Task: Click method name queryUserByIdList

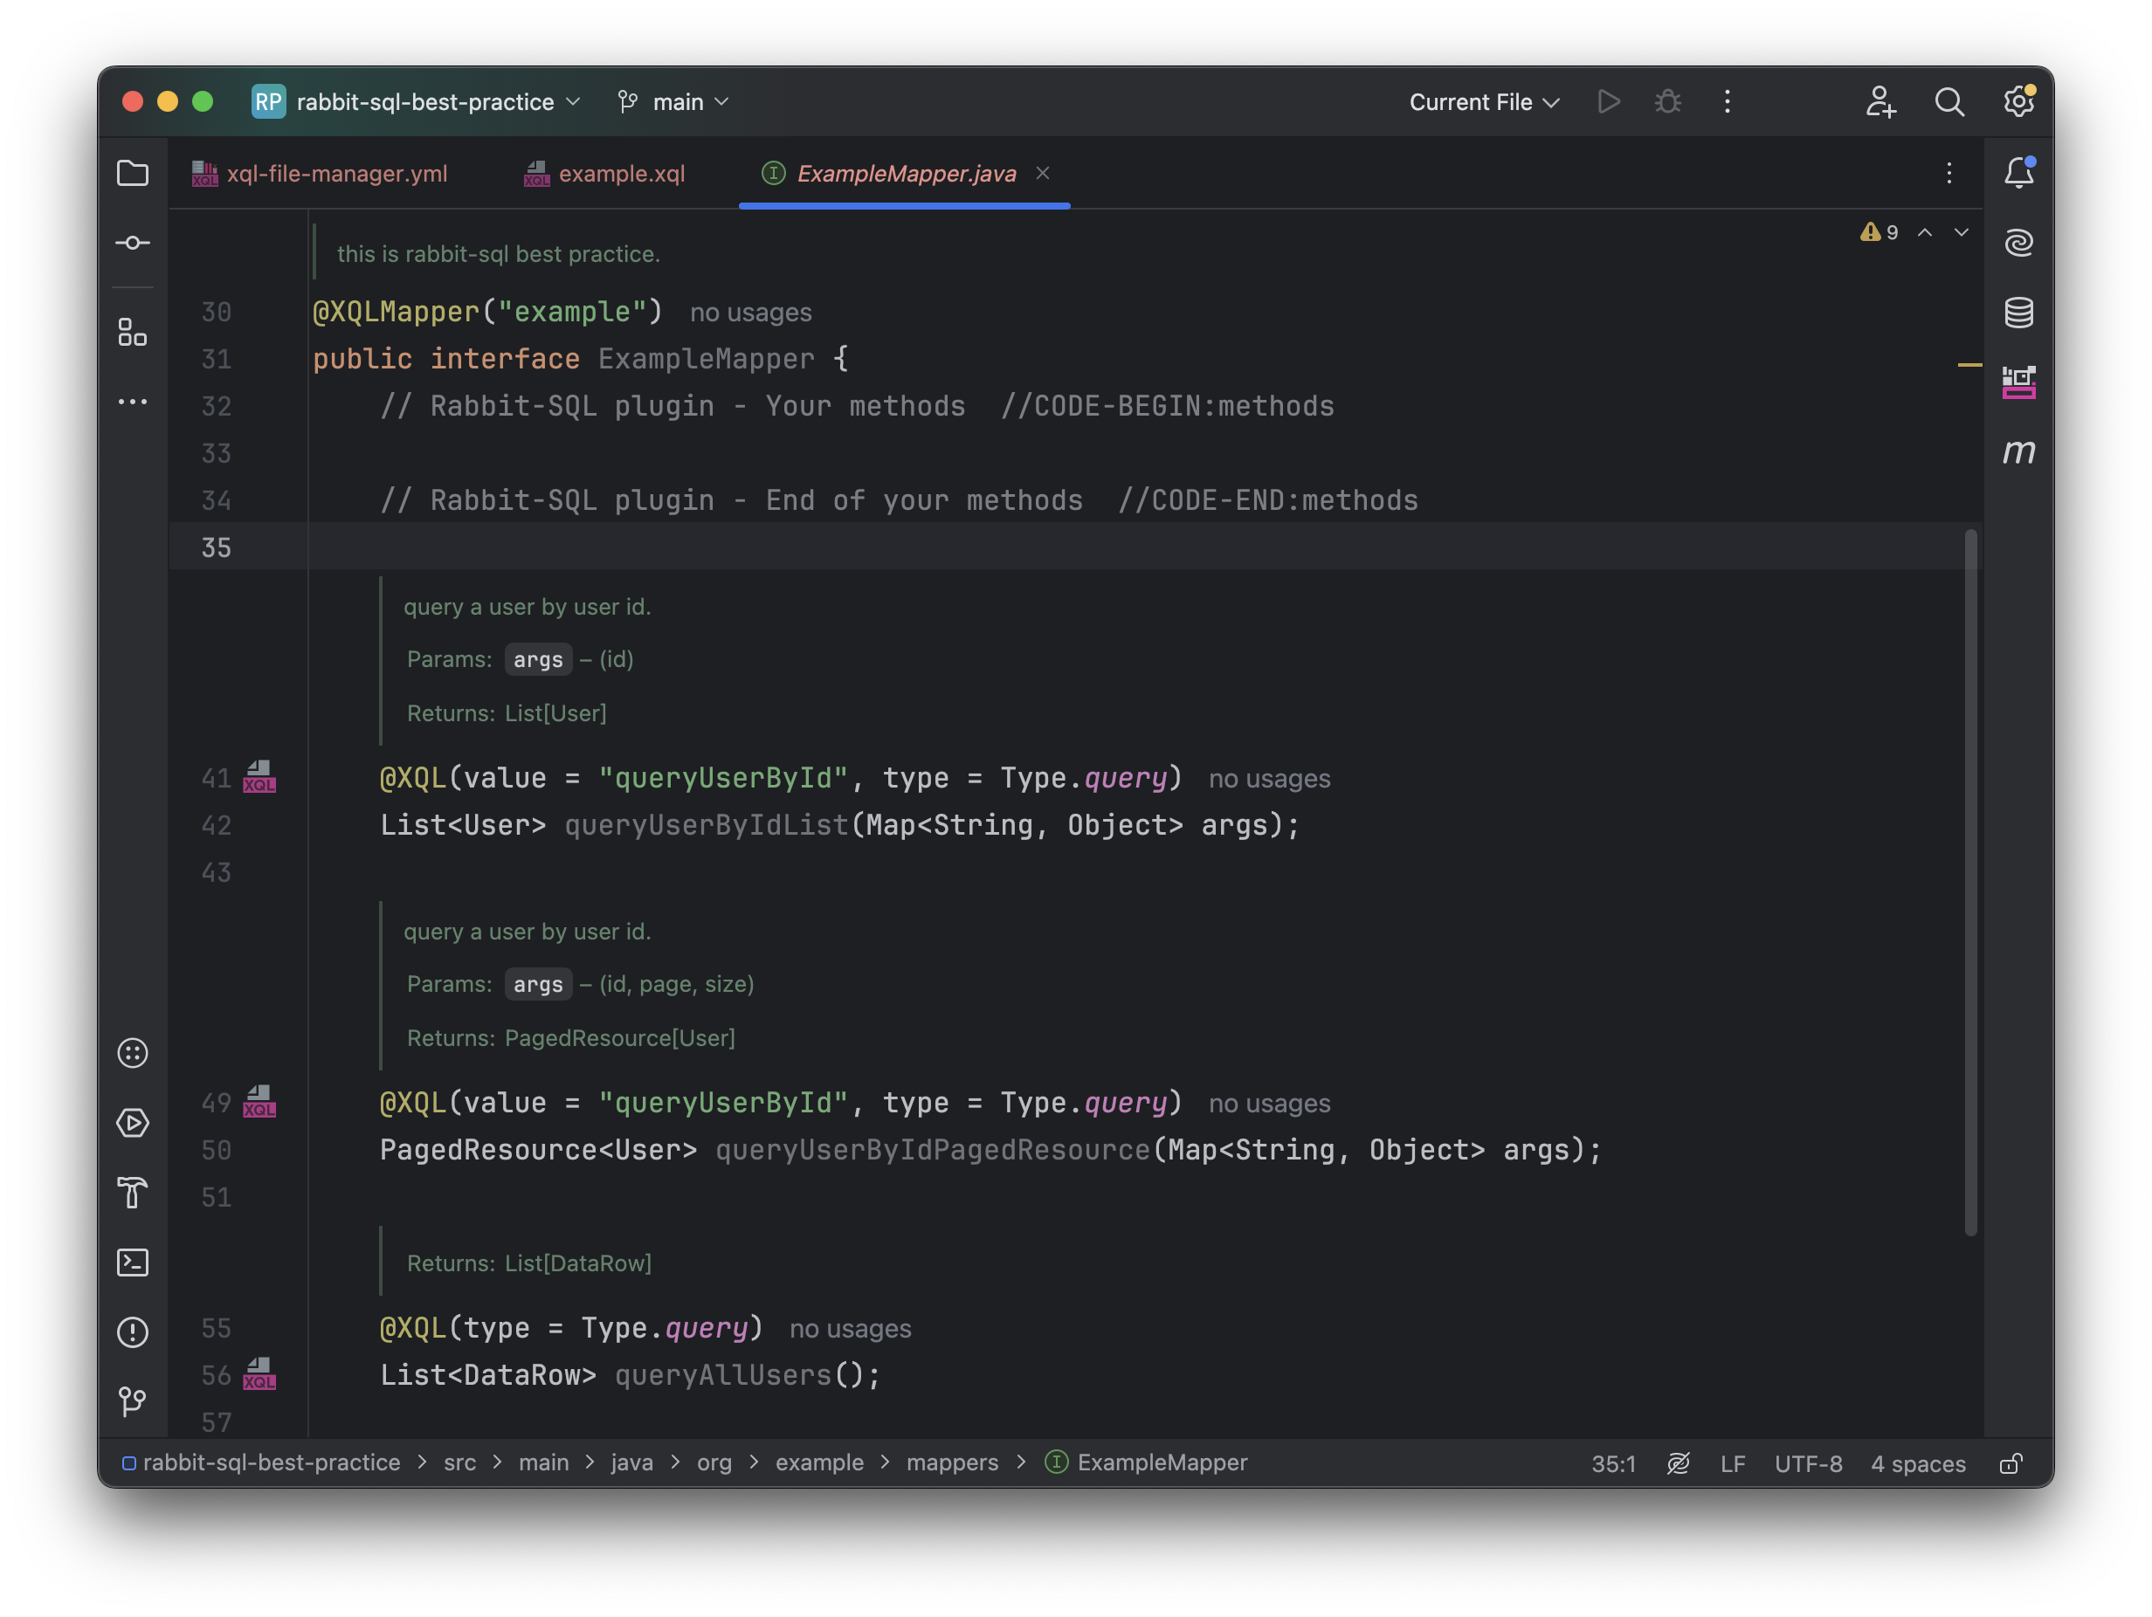Action: pyautogui.click(x=707, y=825)
